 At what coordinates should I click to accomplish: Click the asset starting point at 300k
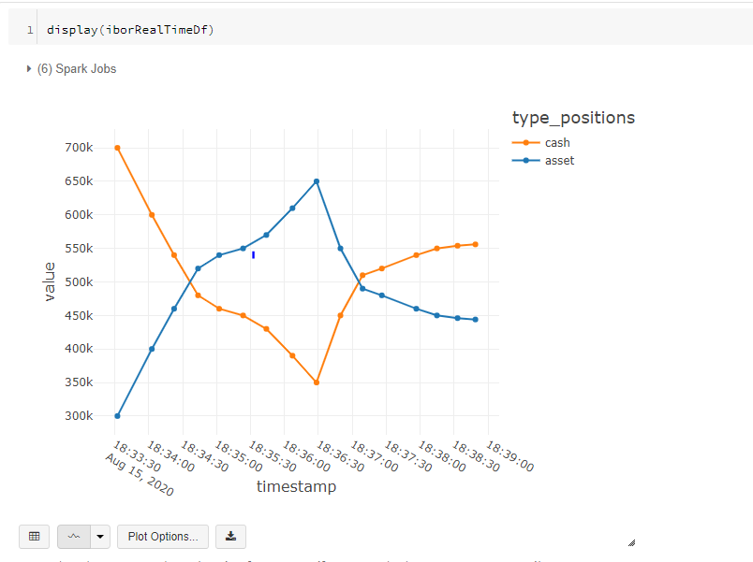point(118,416)
